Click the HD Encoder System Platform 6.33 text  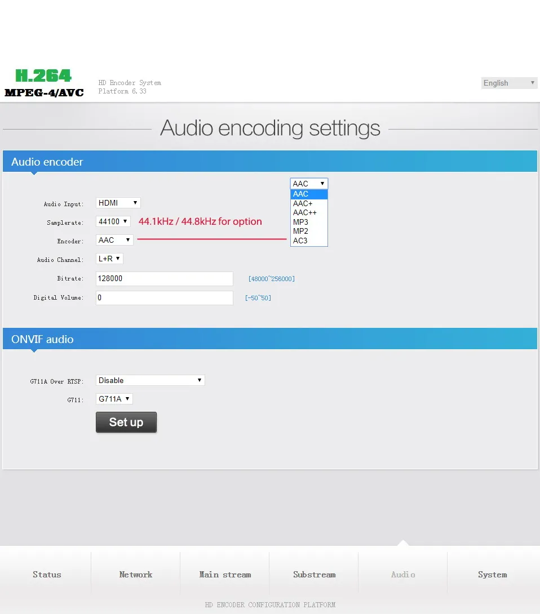130,87
